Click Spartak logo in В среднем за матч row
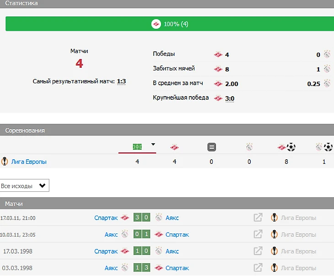334x276 pixels. [218, 84]
